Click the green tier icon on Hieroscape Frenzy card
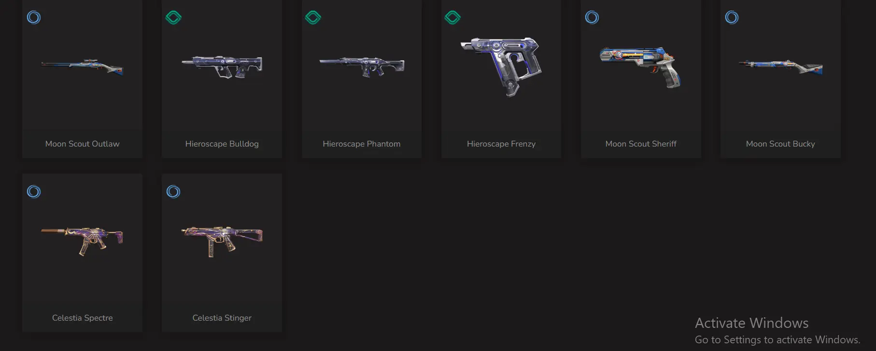The image size is (876, 351). tap(452, 18)
